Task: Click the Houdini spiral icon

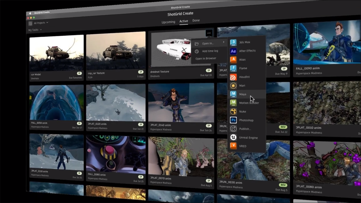Action: pyautogui.click(x=233, y=77)
